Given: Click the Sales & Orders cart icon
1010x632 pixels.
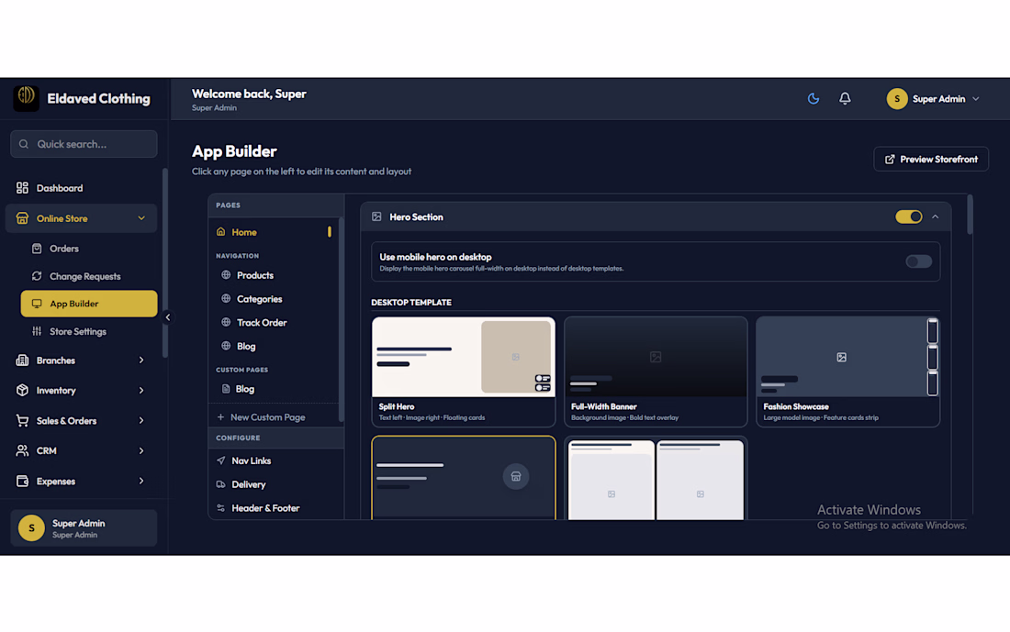Looking at the screenshot, I should tap(23, 421).
